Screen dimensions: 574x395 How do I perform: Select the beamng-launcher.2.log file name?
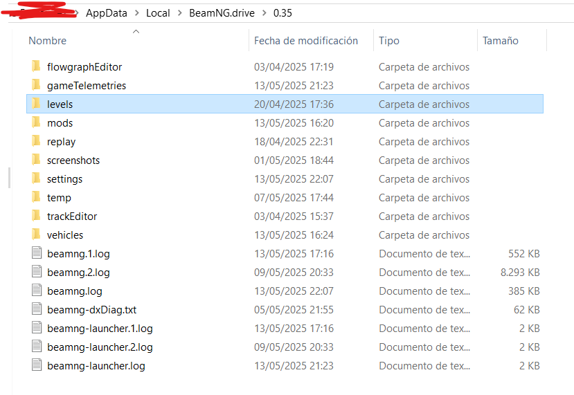coord(100,347)
